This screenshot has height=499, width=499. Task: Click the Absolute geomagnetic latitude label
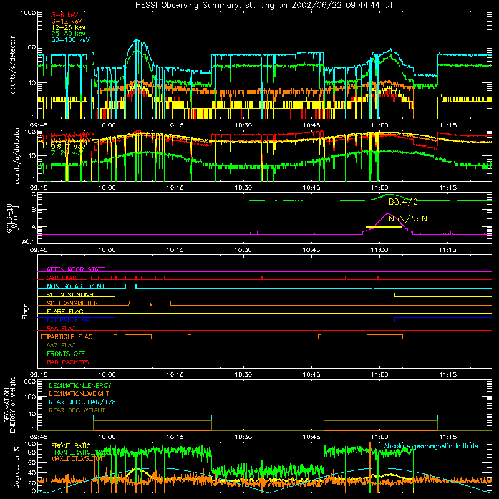point(431,446)
